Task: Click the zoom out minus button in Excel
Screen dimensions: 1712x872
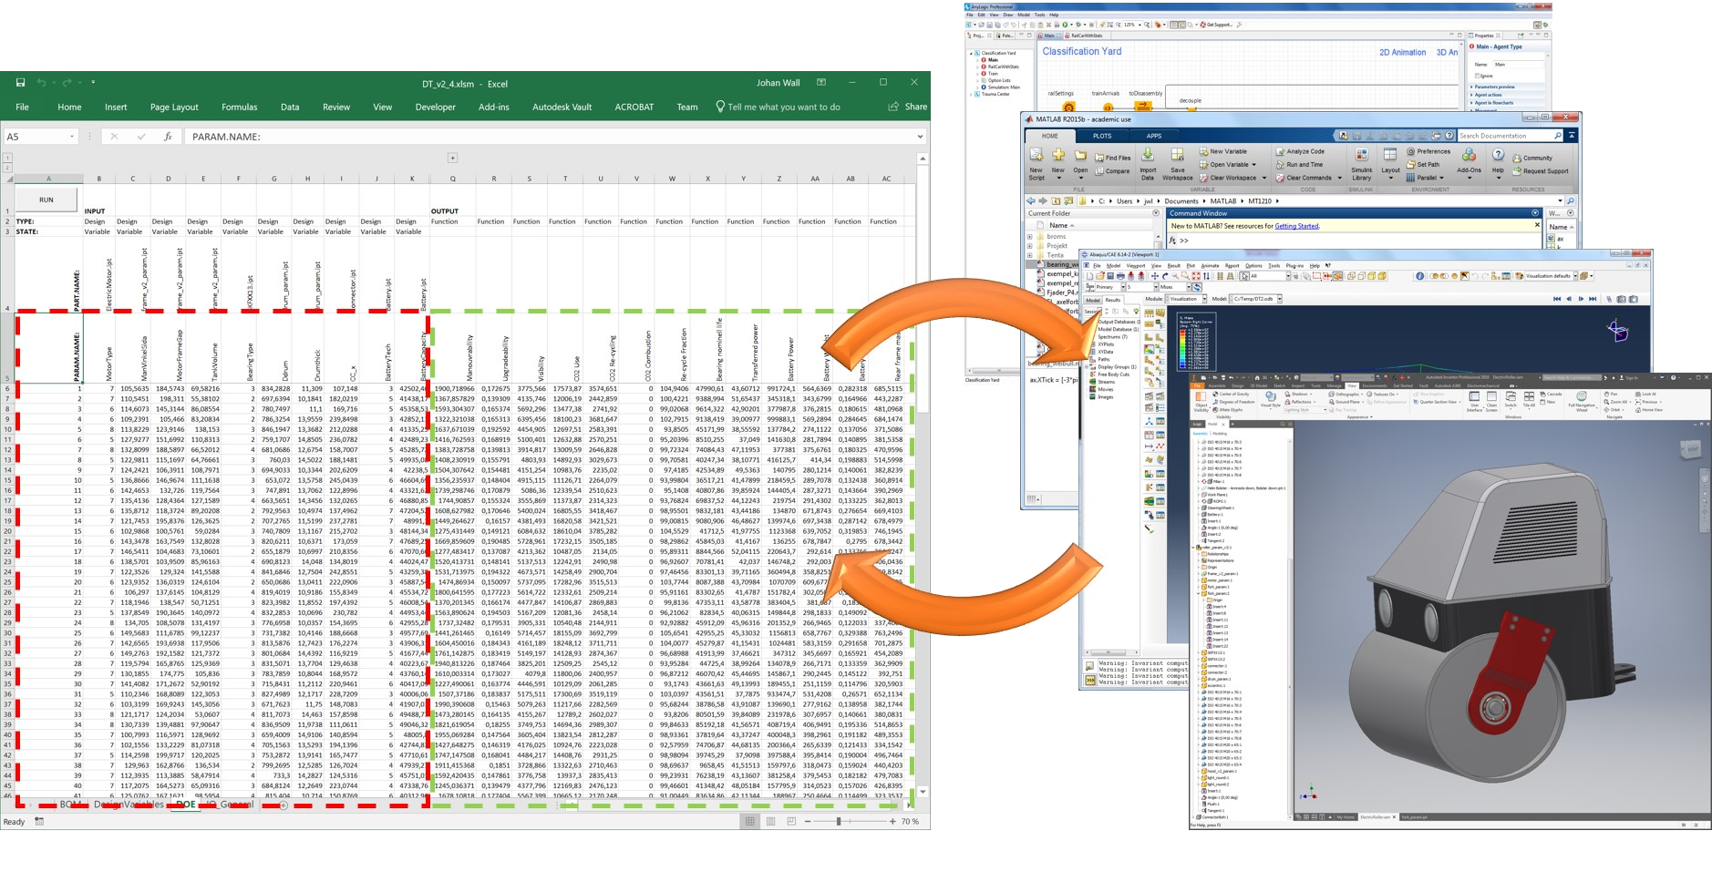Action: tap(806, 821)
